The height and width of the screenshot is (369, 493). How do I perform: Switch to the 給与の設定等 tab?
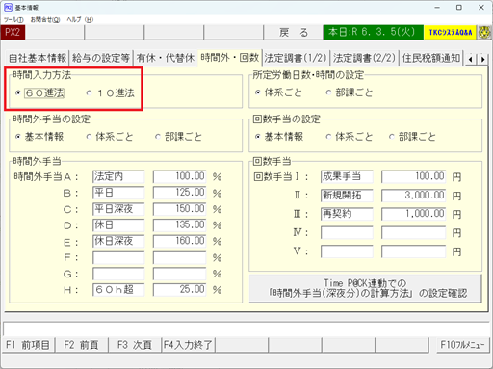(101, 58)
